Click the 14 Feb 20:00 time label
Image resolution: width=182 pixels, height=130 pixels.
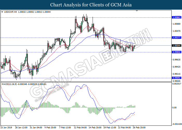tap(95, 127)
